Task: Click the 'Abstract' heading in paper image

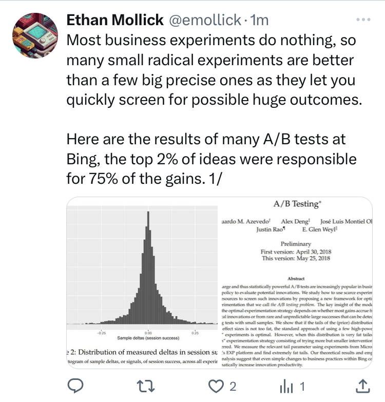Action: click(x=296, y=279)
